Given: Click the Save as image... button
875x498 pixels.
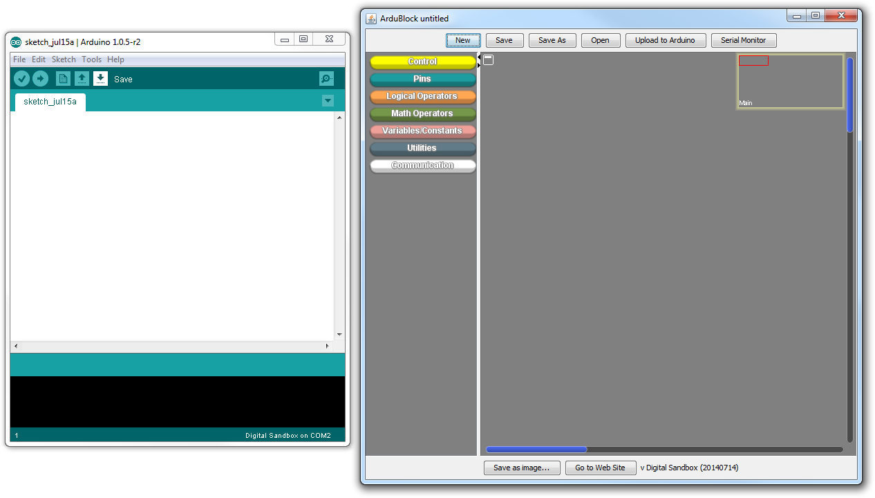Looking at the screenshot, I should pyautogui.click(x=522, y=468).
